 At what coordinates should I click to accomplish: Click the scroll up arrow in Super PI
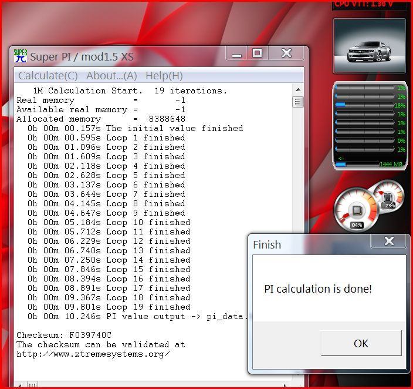click(x=298, y=90)
